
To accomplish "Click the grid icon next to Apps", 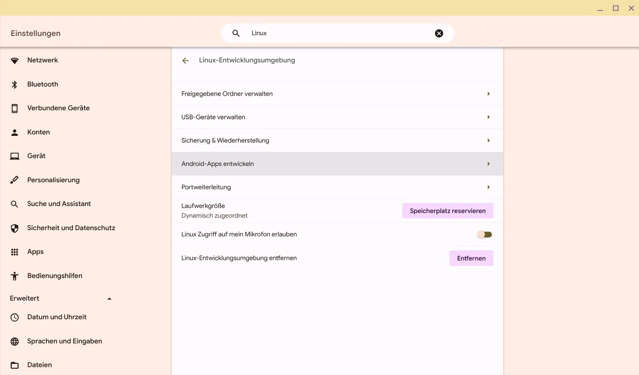I will [x=14, y=252].
